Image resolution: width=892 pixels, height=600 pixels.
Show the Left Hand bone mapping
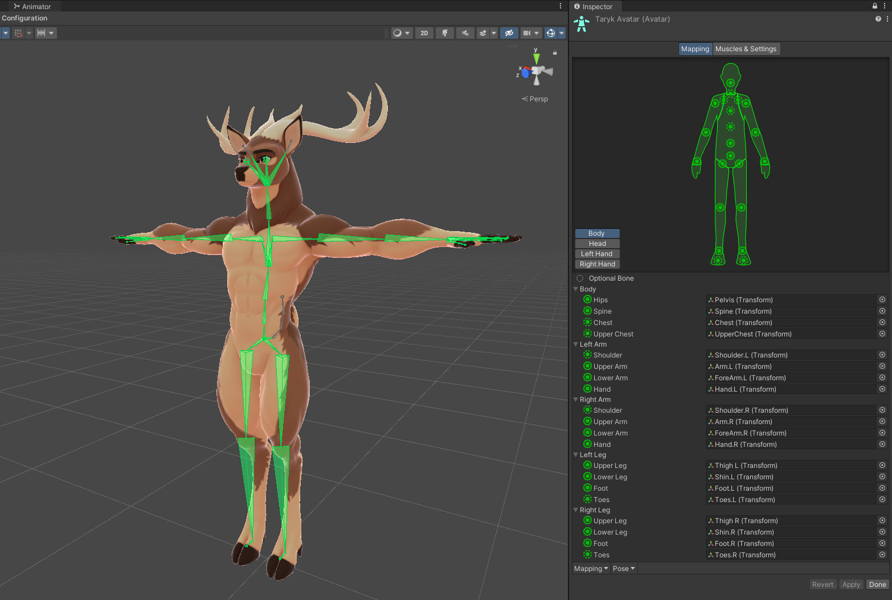[596, 254]
